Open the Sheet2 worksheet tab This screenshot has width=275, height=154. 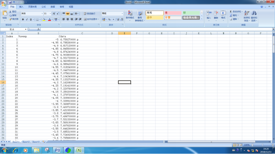click(26, 142)
